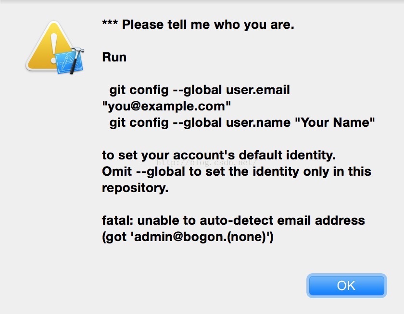The height and width of the screenshot is (314, 404).
Task: Click the "Please tell me who you are" heading
Action: tap(208, 24)
